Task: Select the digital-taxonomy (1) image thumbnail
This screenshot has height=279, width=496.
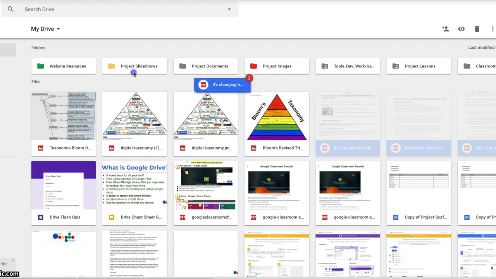Action: point(134,116)
